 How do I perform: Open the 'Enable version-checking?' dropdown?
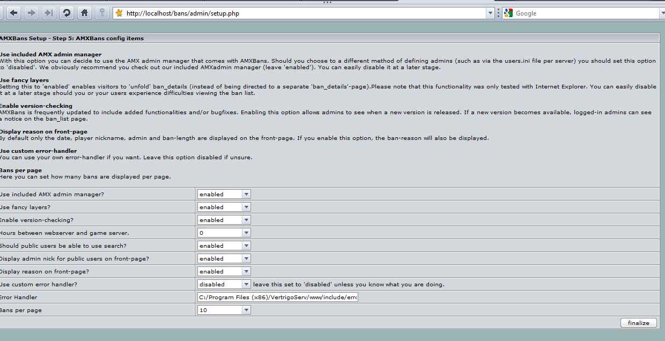(x=224, y=220)
